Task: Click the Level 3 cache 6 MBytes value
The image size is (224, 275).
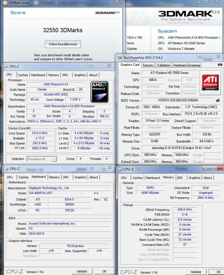Action: click(x=84, y=148)
